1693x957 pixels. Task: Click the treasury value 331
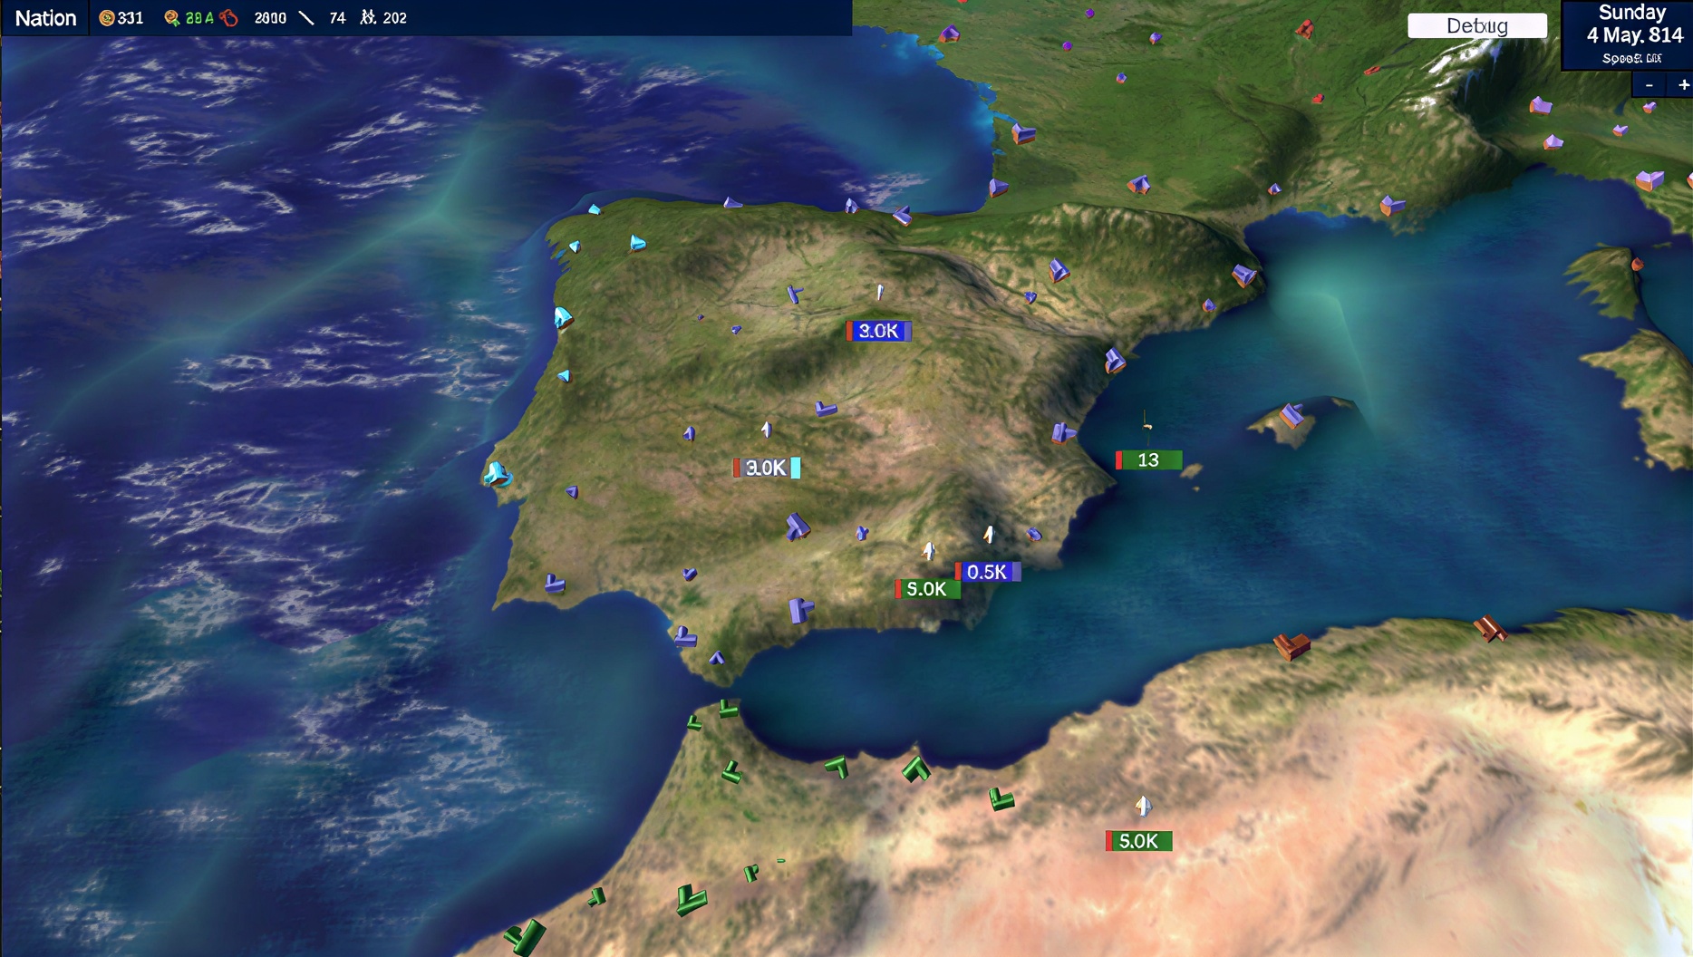[x=131, y=18]
